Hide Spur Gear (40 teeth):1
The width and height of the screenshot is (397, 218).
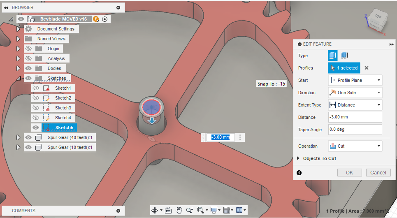coord(28,137)
